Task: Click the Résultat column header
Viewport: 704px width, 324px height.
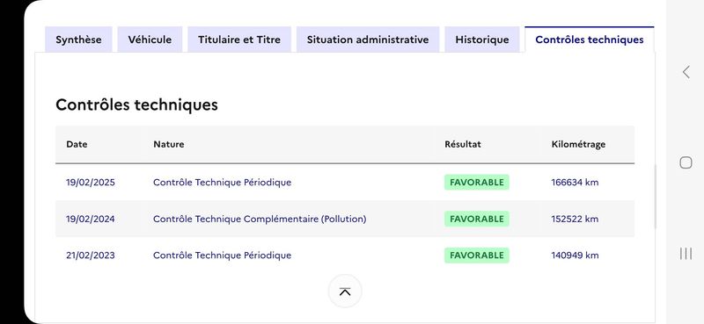Action: (463, 144)
